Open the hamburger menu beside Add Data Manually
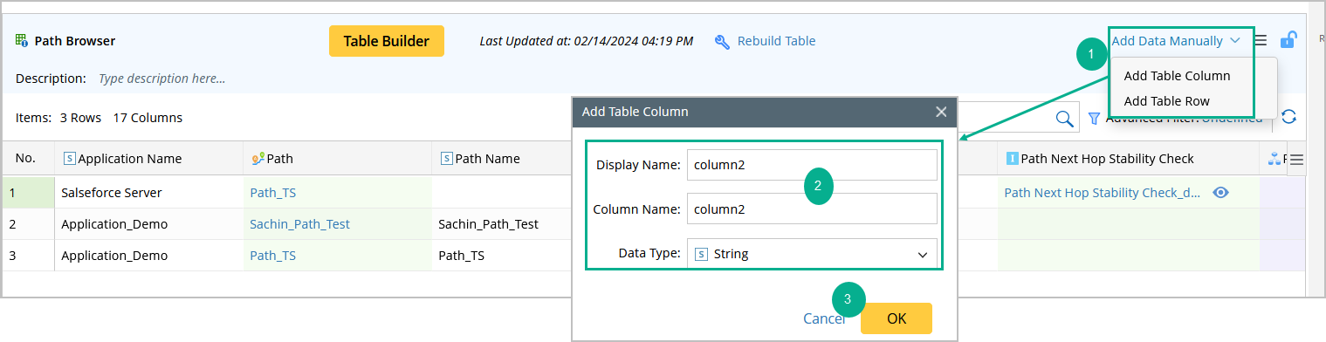 1261,40
